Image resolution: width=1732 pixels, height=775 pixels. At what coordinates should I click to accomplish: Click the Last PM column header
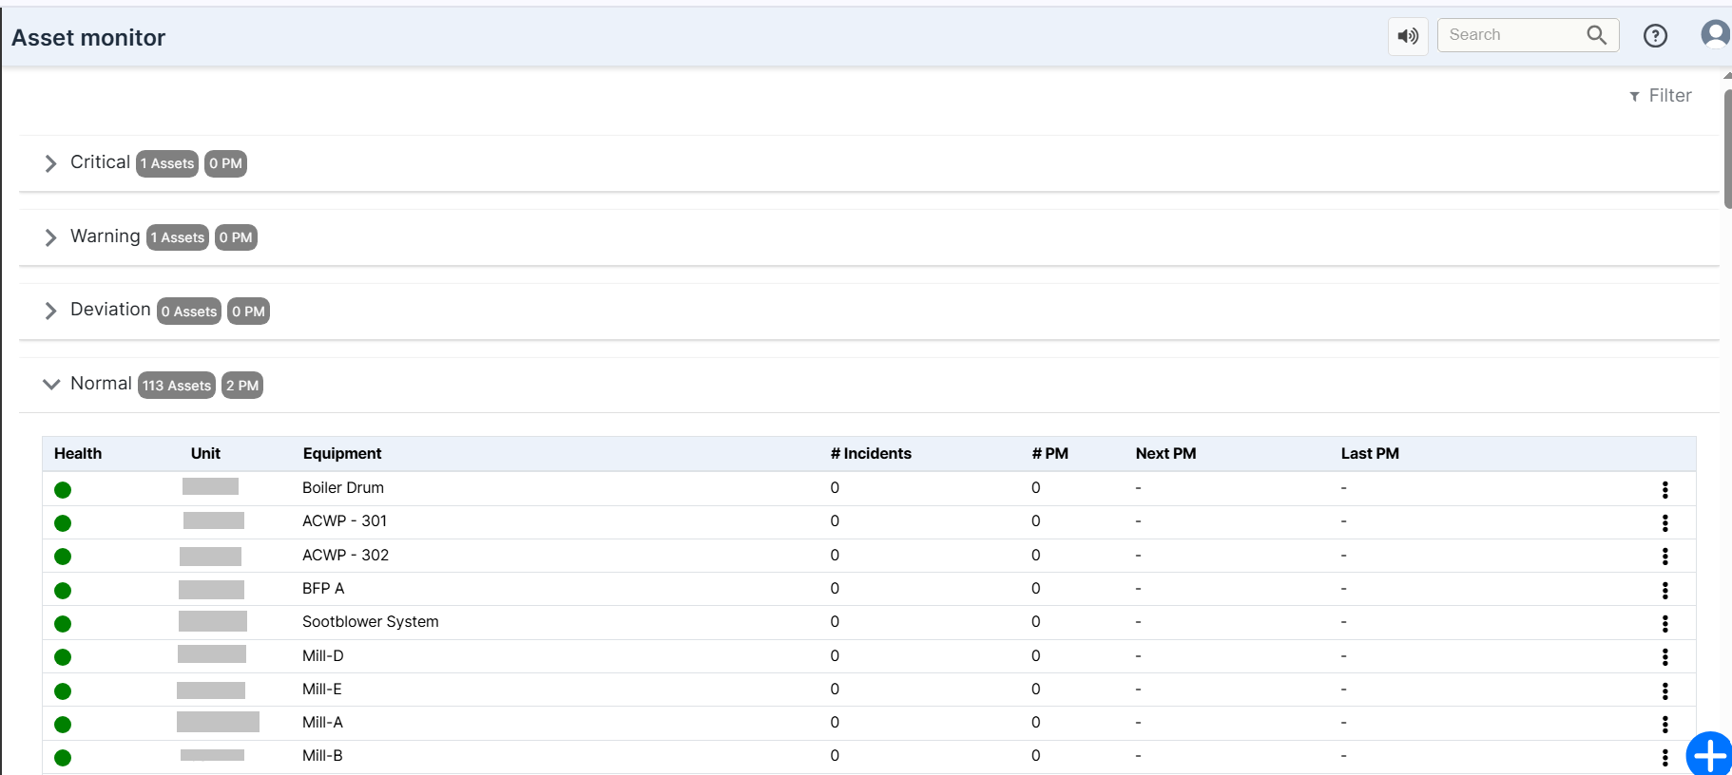[x=1370, y=454]
